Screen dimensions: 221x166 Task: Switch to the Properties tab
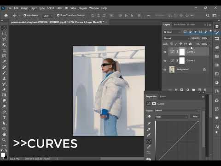pos(151,96)
